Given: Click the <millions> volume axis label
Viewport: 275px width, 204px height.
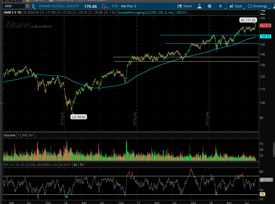Looking at the screenshot, I should (274, 149).
